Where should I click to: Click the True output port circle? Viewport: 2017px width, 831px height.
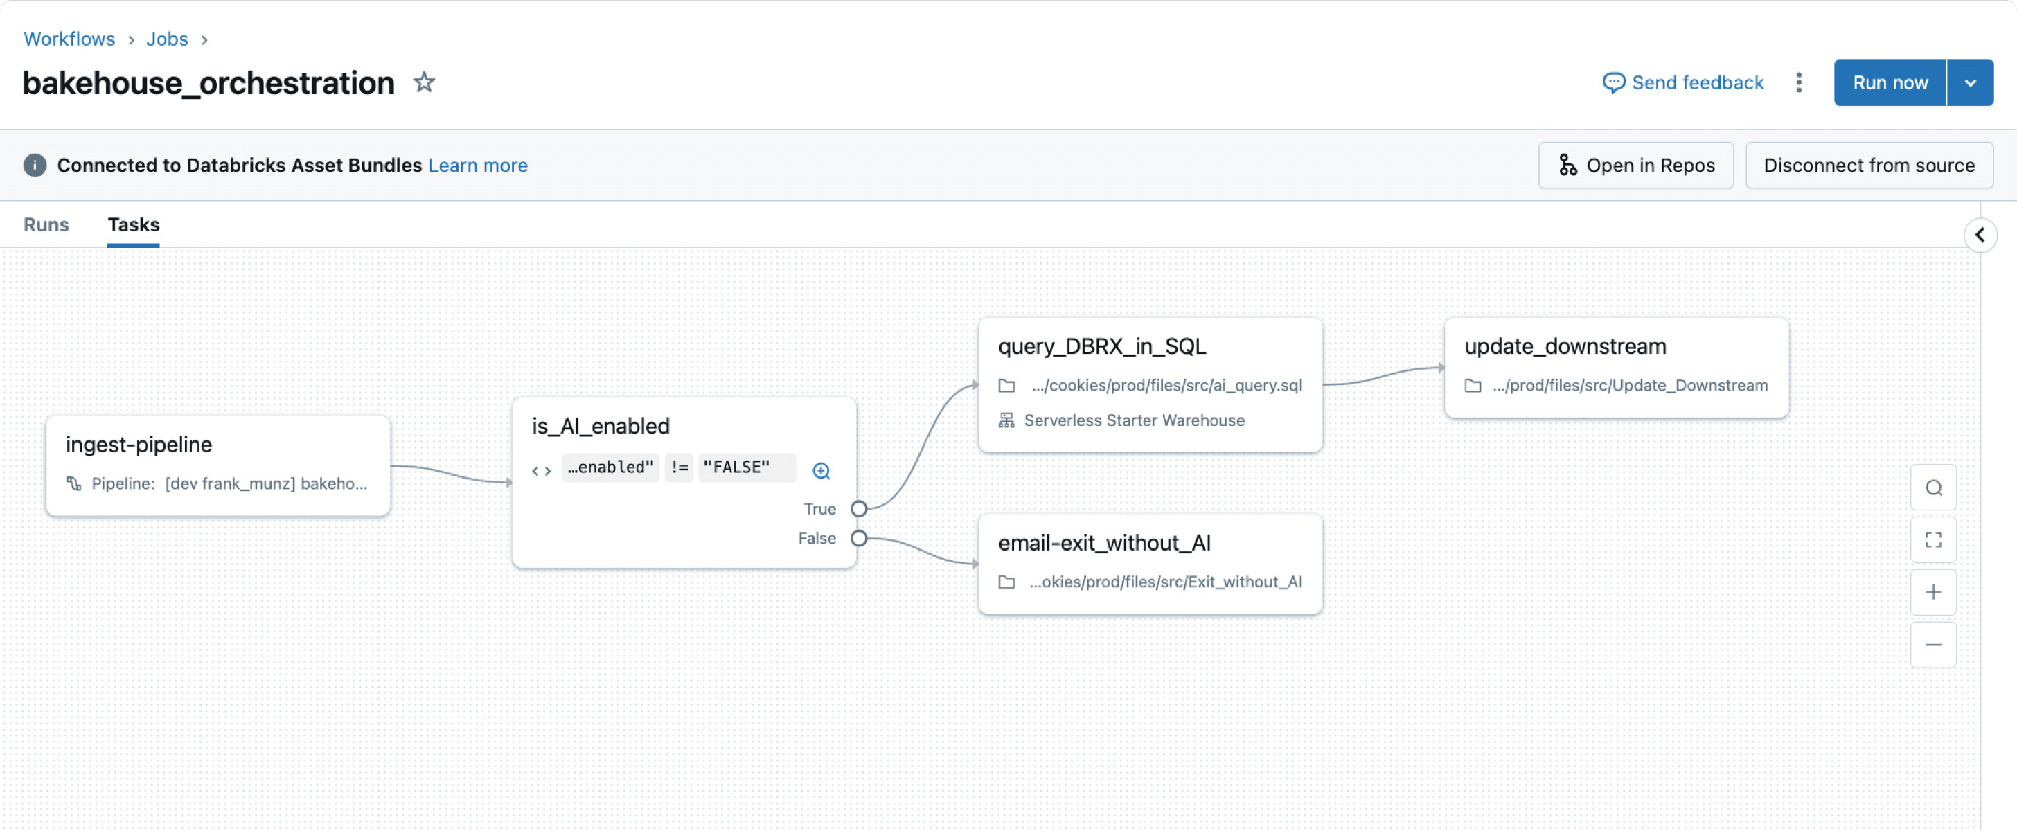[858, 508]
